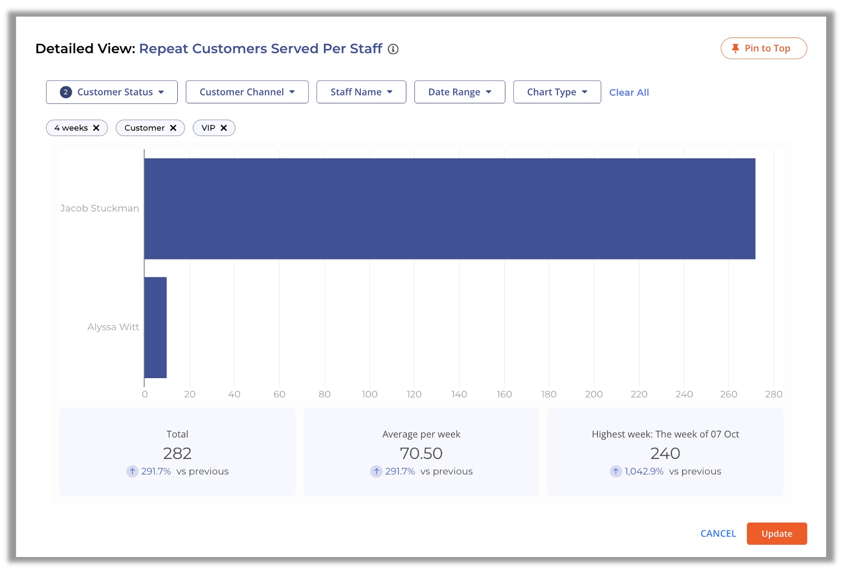Click the Highest week value 240

(666, 454)
